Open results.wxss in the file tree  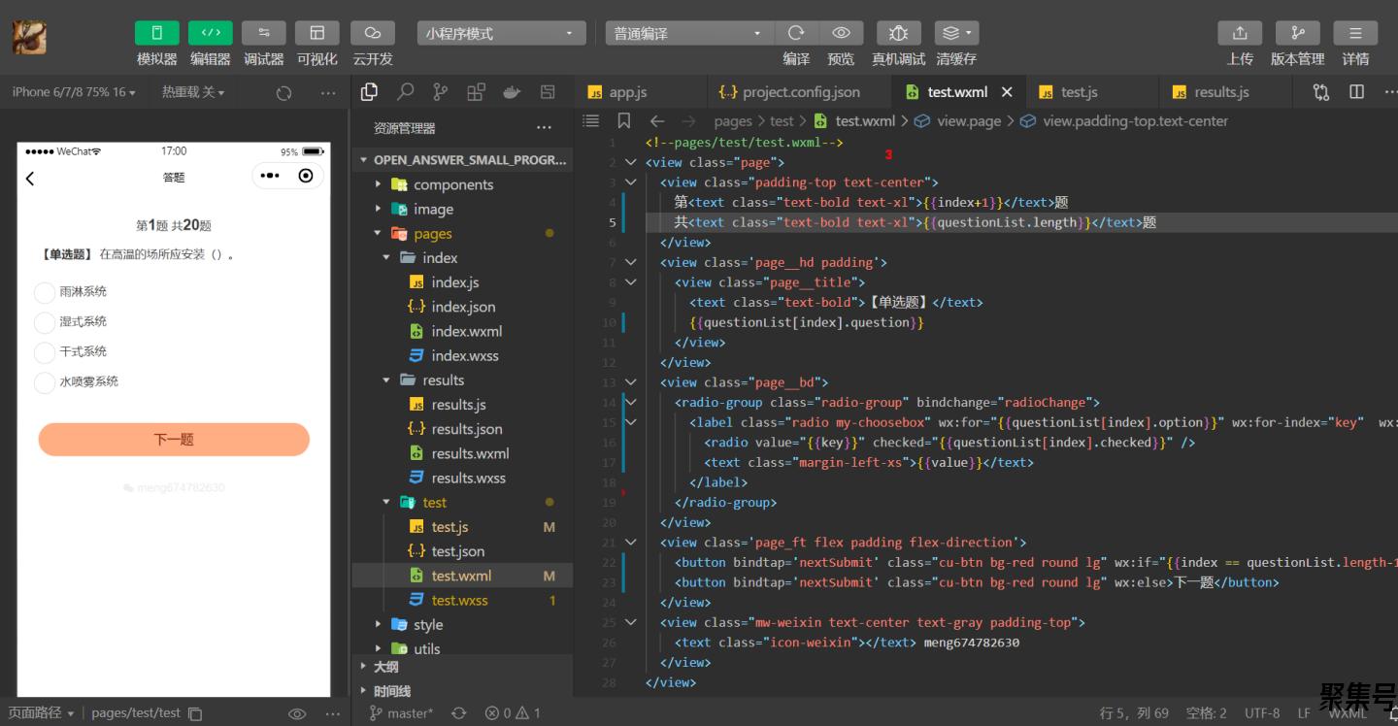click(x=462, y=478)
